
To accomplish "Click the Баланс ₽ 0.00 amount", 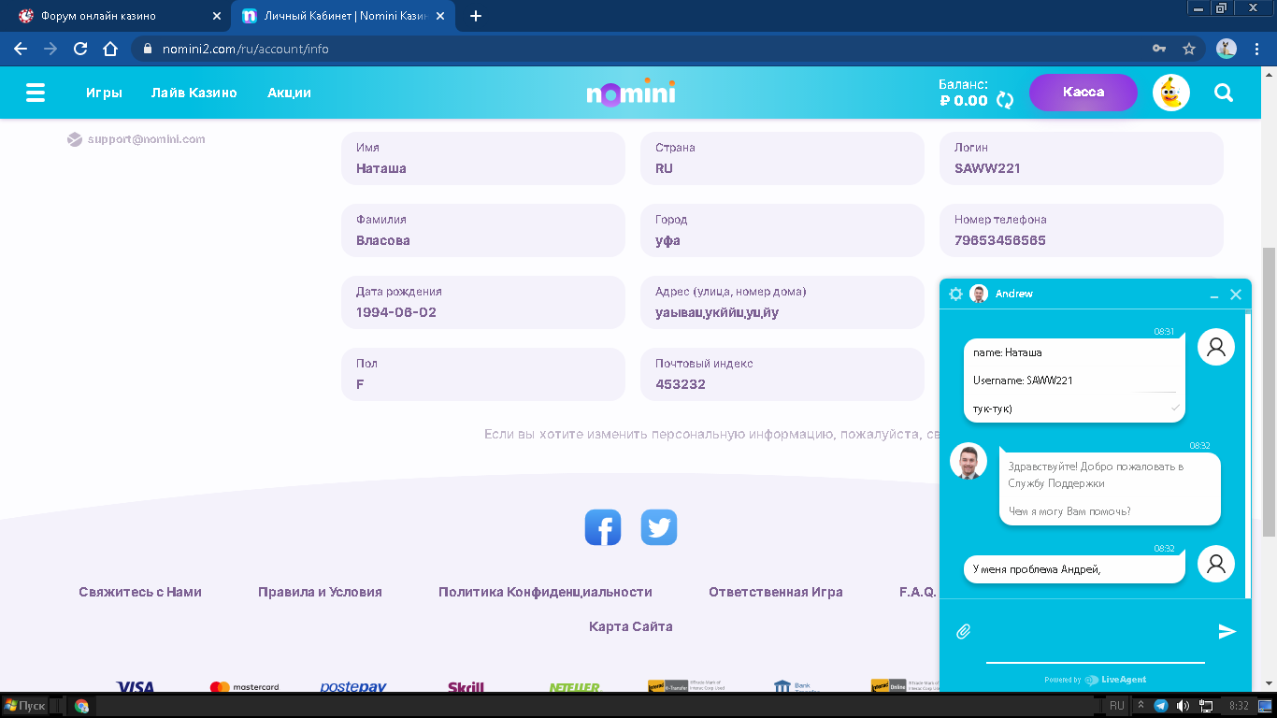I will (x=964, y=101).
